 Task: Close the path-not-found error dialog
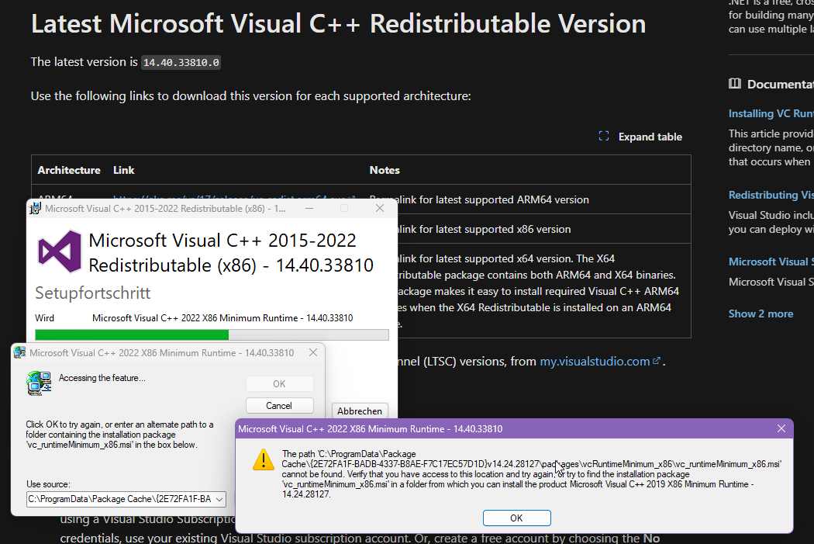[x=781, y=428]
